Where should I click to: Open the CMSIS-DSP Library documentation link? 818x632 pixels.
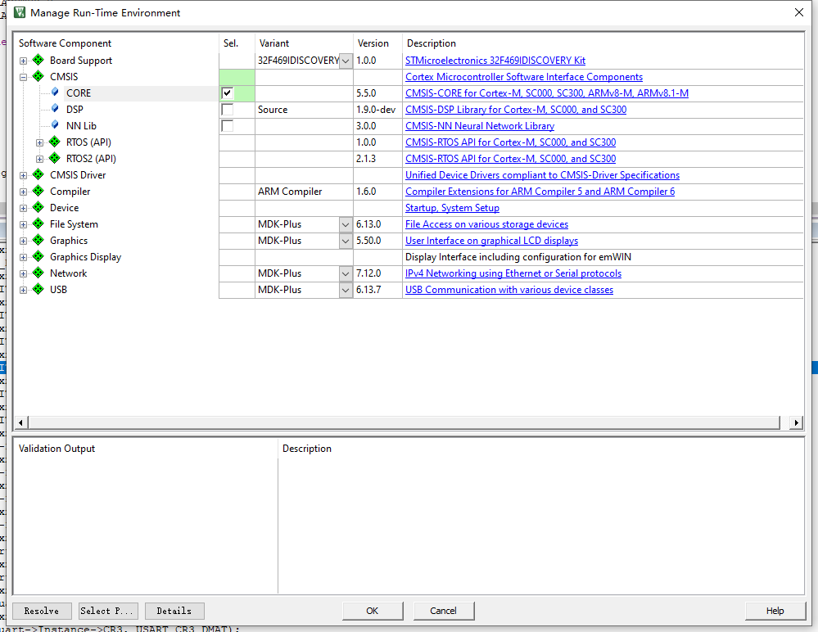point(515,109)
